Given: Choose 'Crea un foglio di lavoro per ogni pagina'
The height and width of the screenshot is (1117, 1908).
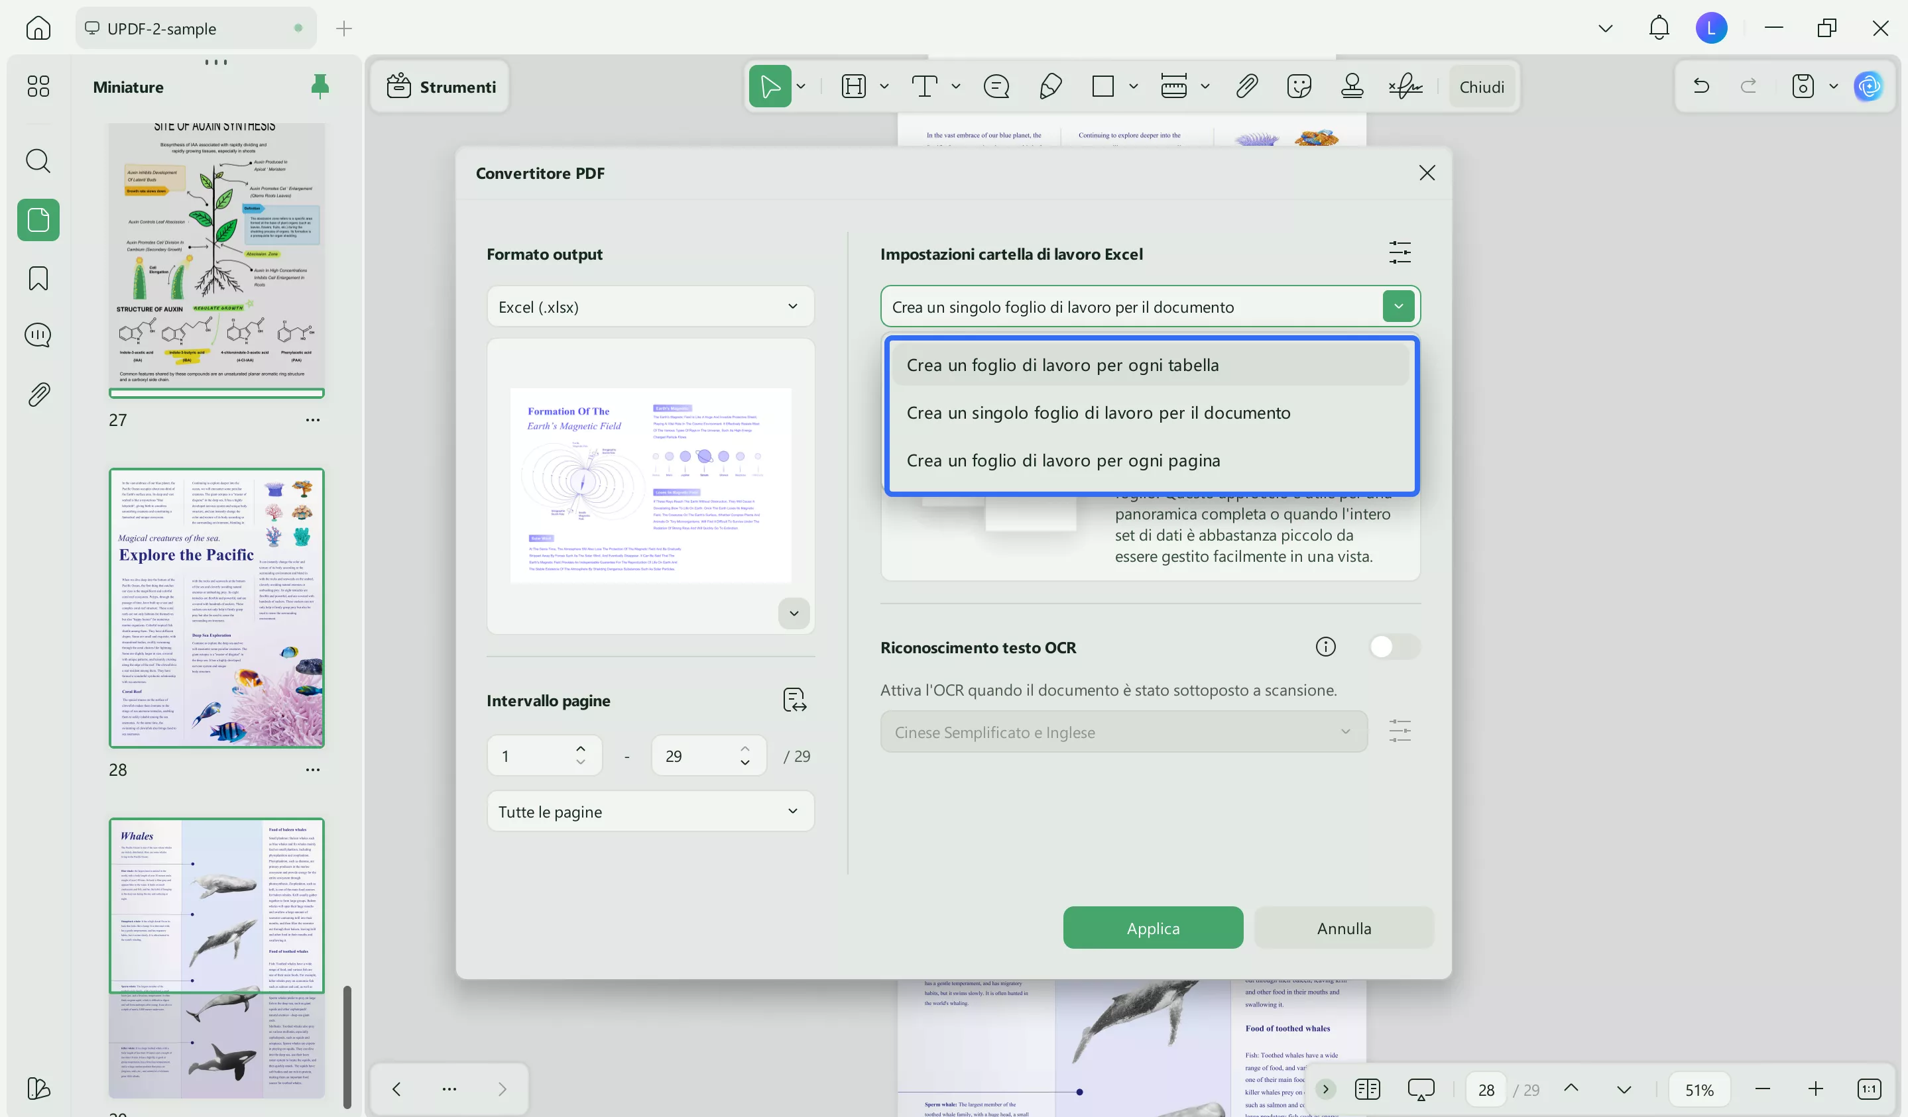Looking at the screenshot, I should click(1063, 460).
